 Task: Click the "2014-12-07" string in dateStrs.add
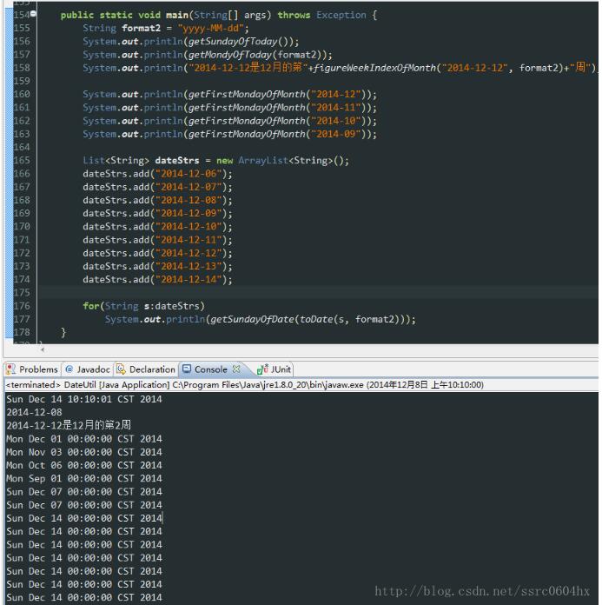189,187
